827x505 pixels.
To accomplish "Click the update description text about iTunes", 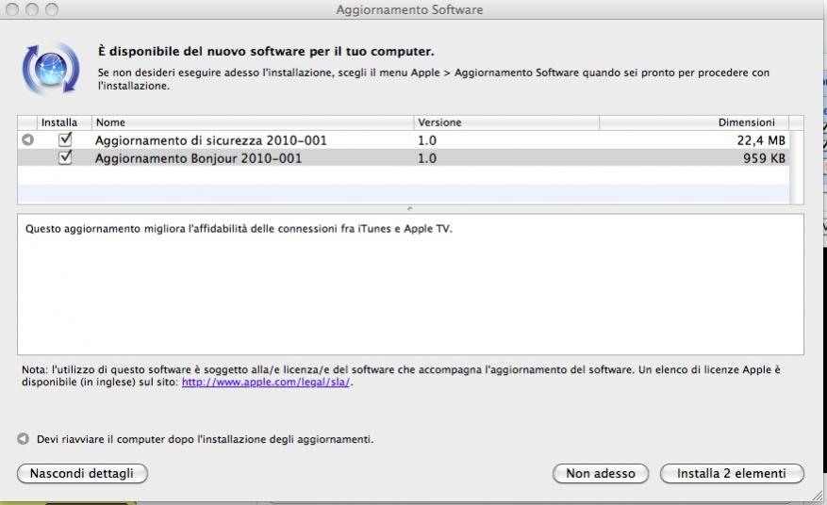I will [x=239, y=229].
